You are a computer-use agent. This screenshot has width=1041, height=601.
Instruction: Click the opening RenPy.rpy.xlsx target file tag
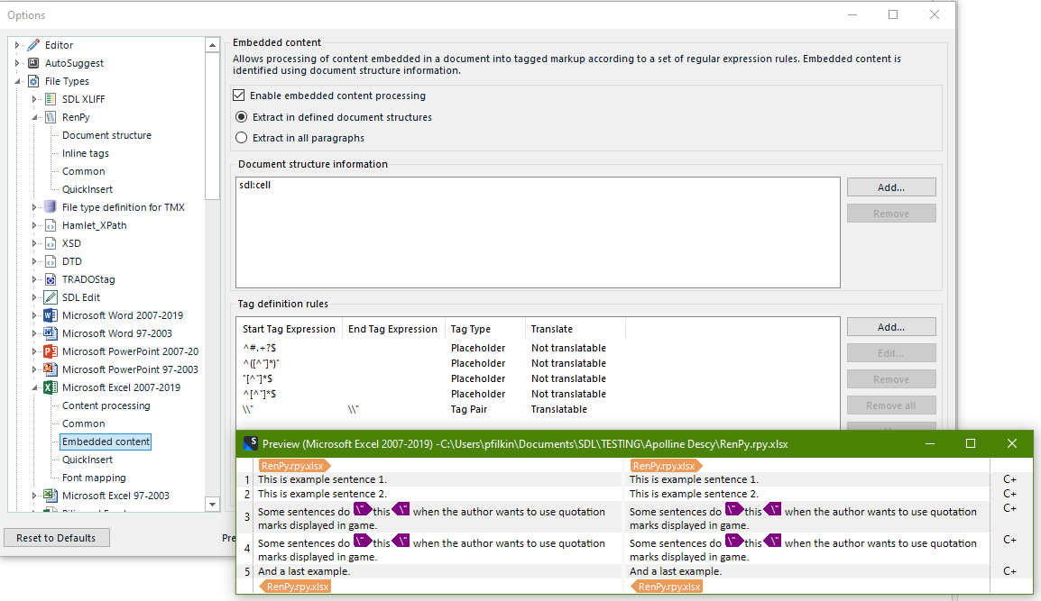click(666, 466)
